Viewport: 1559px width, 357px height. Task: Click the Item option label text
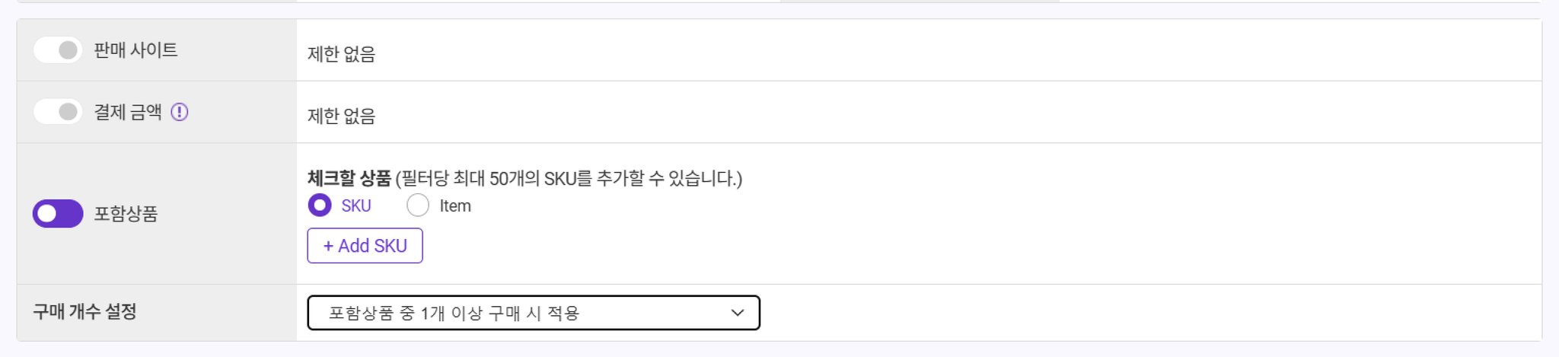[x=455, y=206]
